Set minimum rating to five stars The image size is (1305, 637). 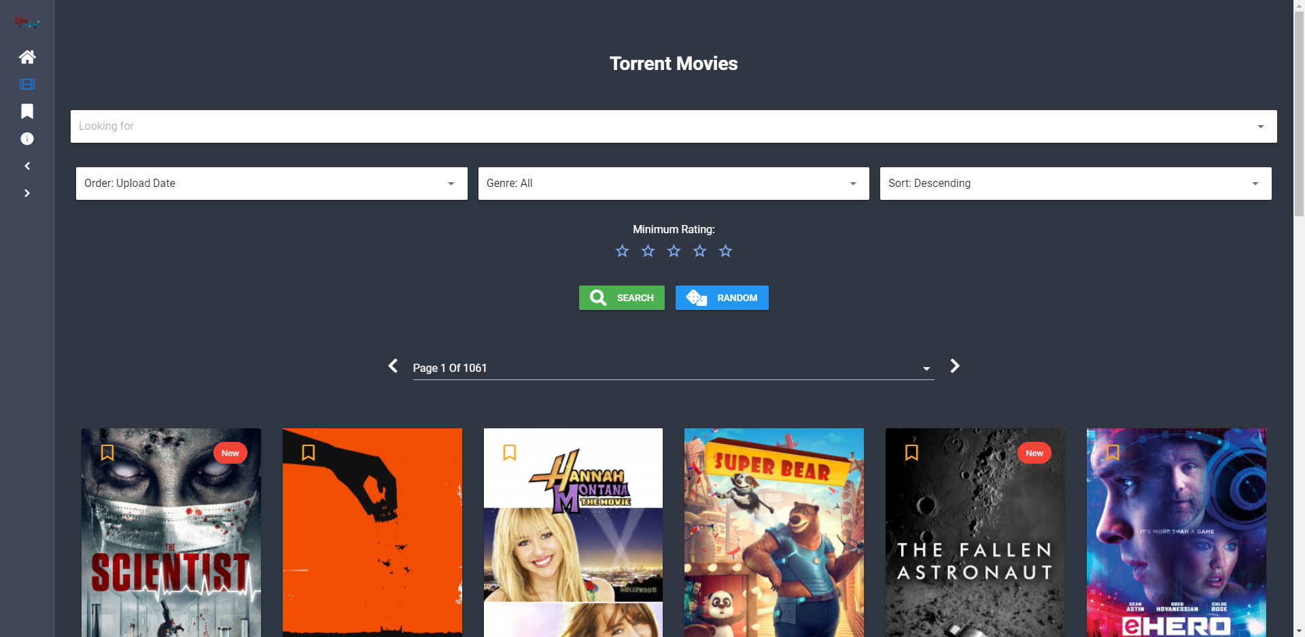pos(725,252)
